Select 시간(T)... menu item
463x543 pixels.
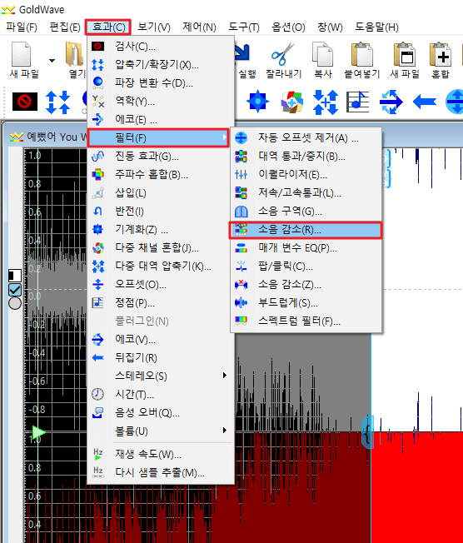coord(161,394)
